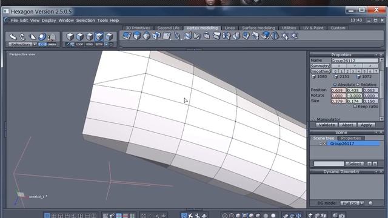Viewport: 388px width, 218px height.
Task: Open the Full DG mode dropdown
Action: [362, 203]
